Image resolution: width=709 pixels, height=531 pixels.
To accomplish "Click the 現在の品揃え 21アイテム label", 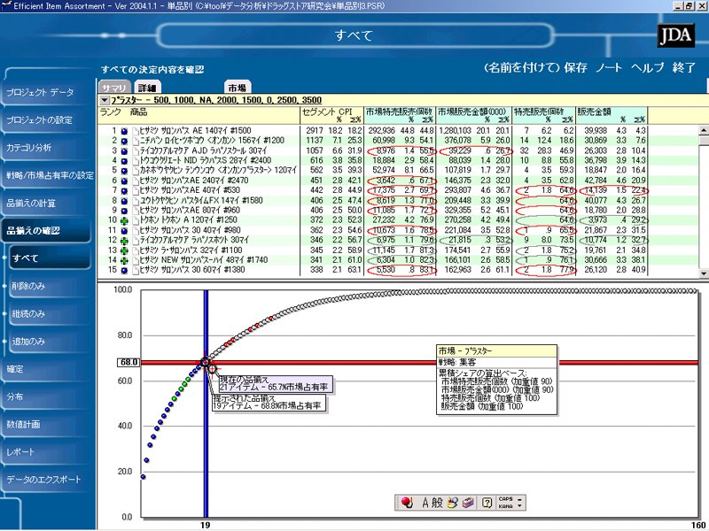I will [275, 384].
